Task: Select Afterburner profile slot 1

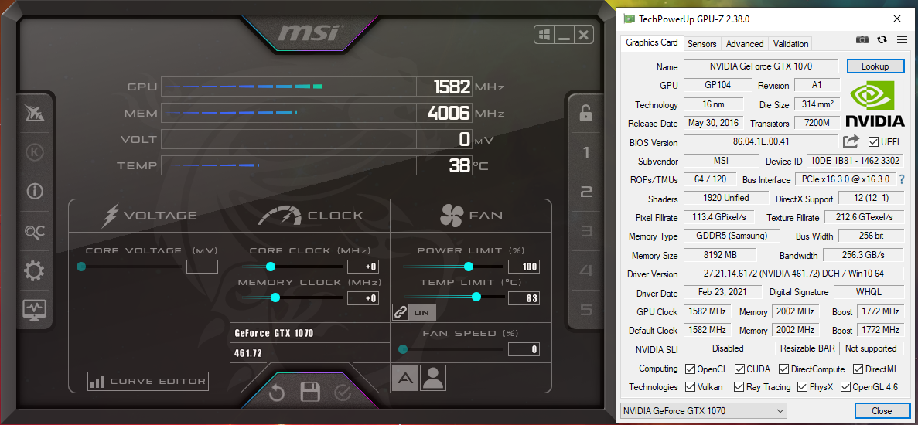Action: click(585, 152)
